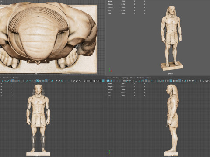
Task: Click the gamma icon in the front view panel
Action: (x=94, y=81)
